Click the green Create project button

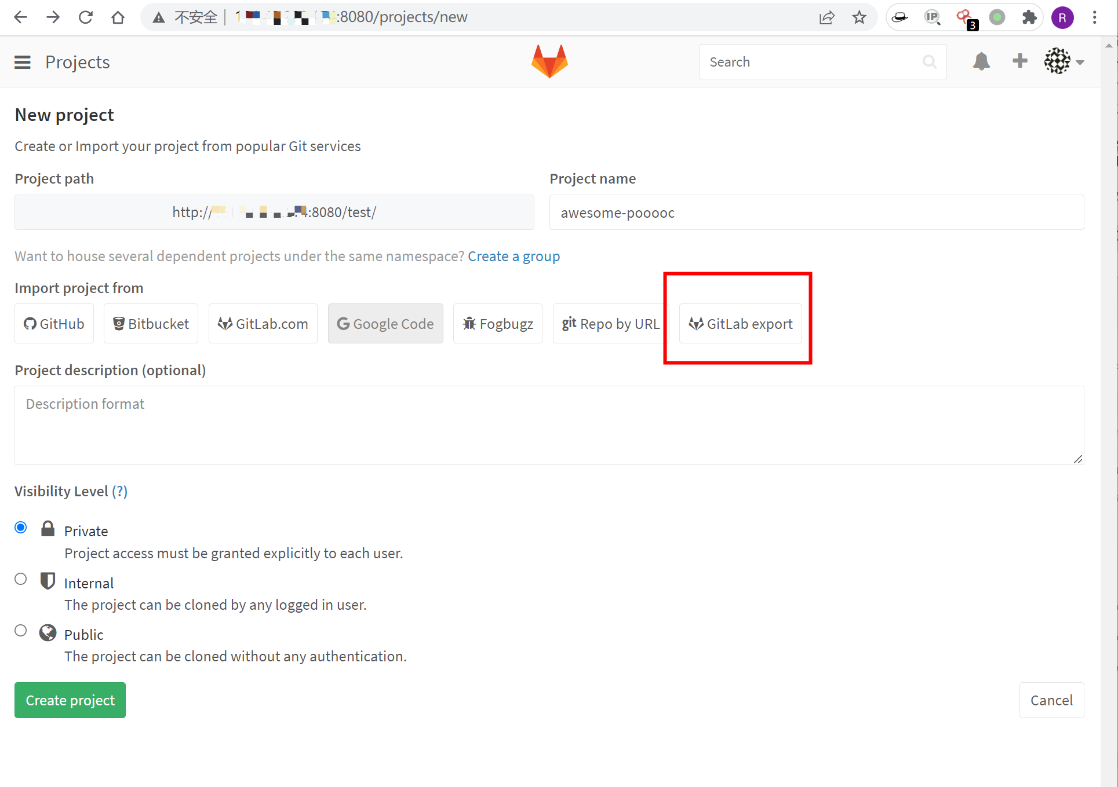[x=70, y=700]
